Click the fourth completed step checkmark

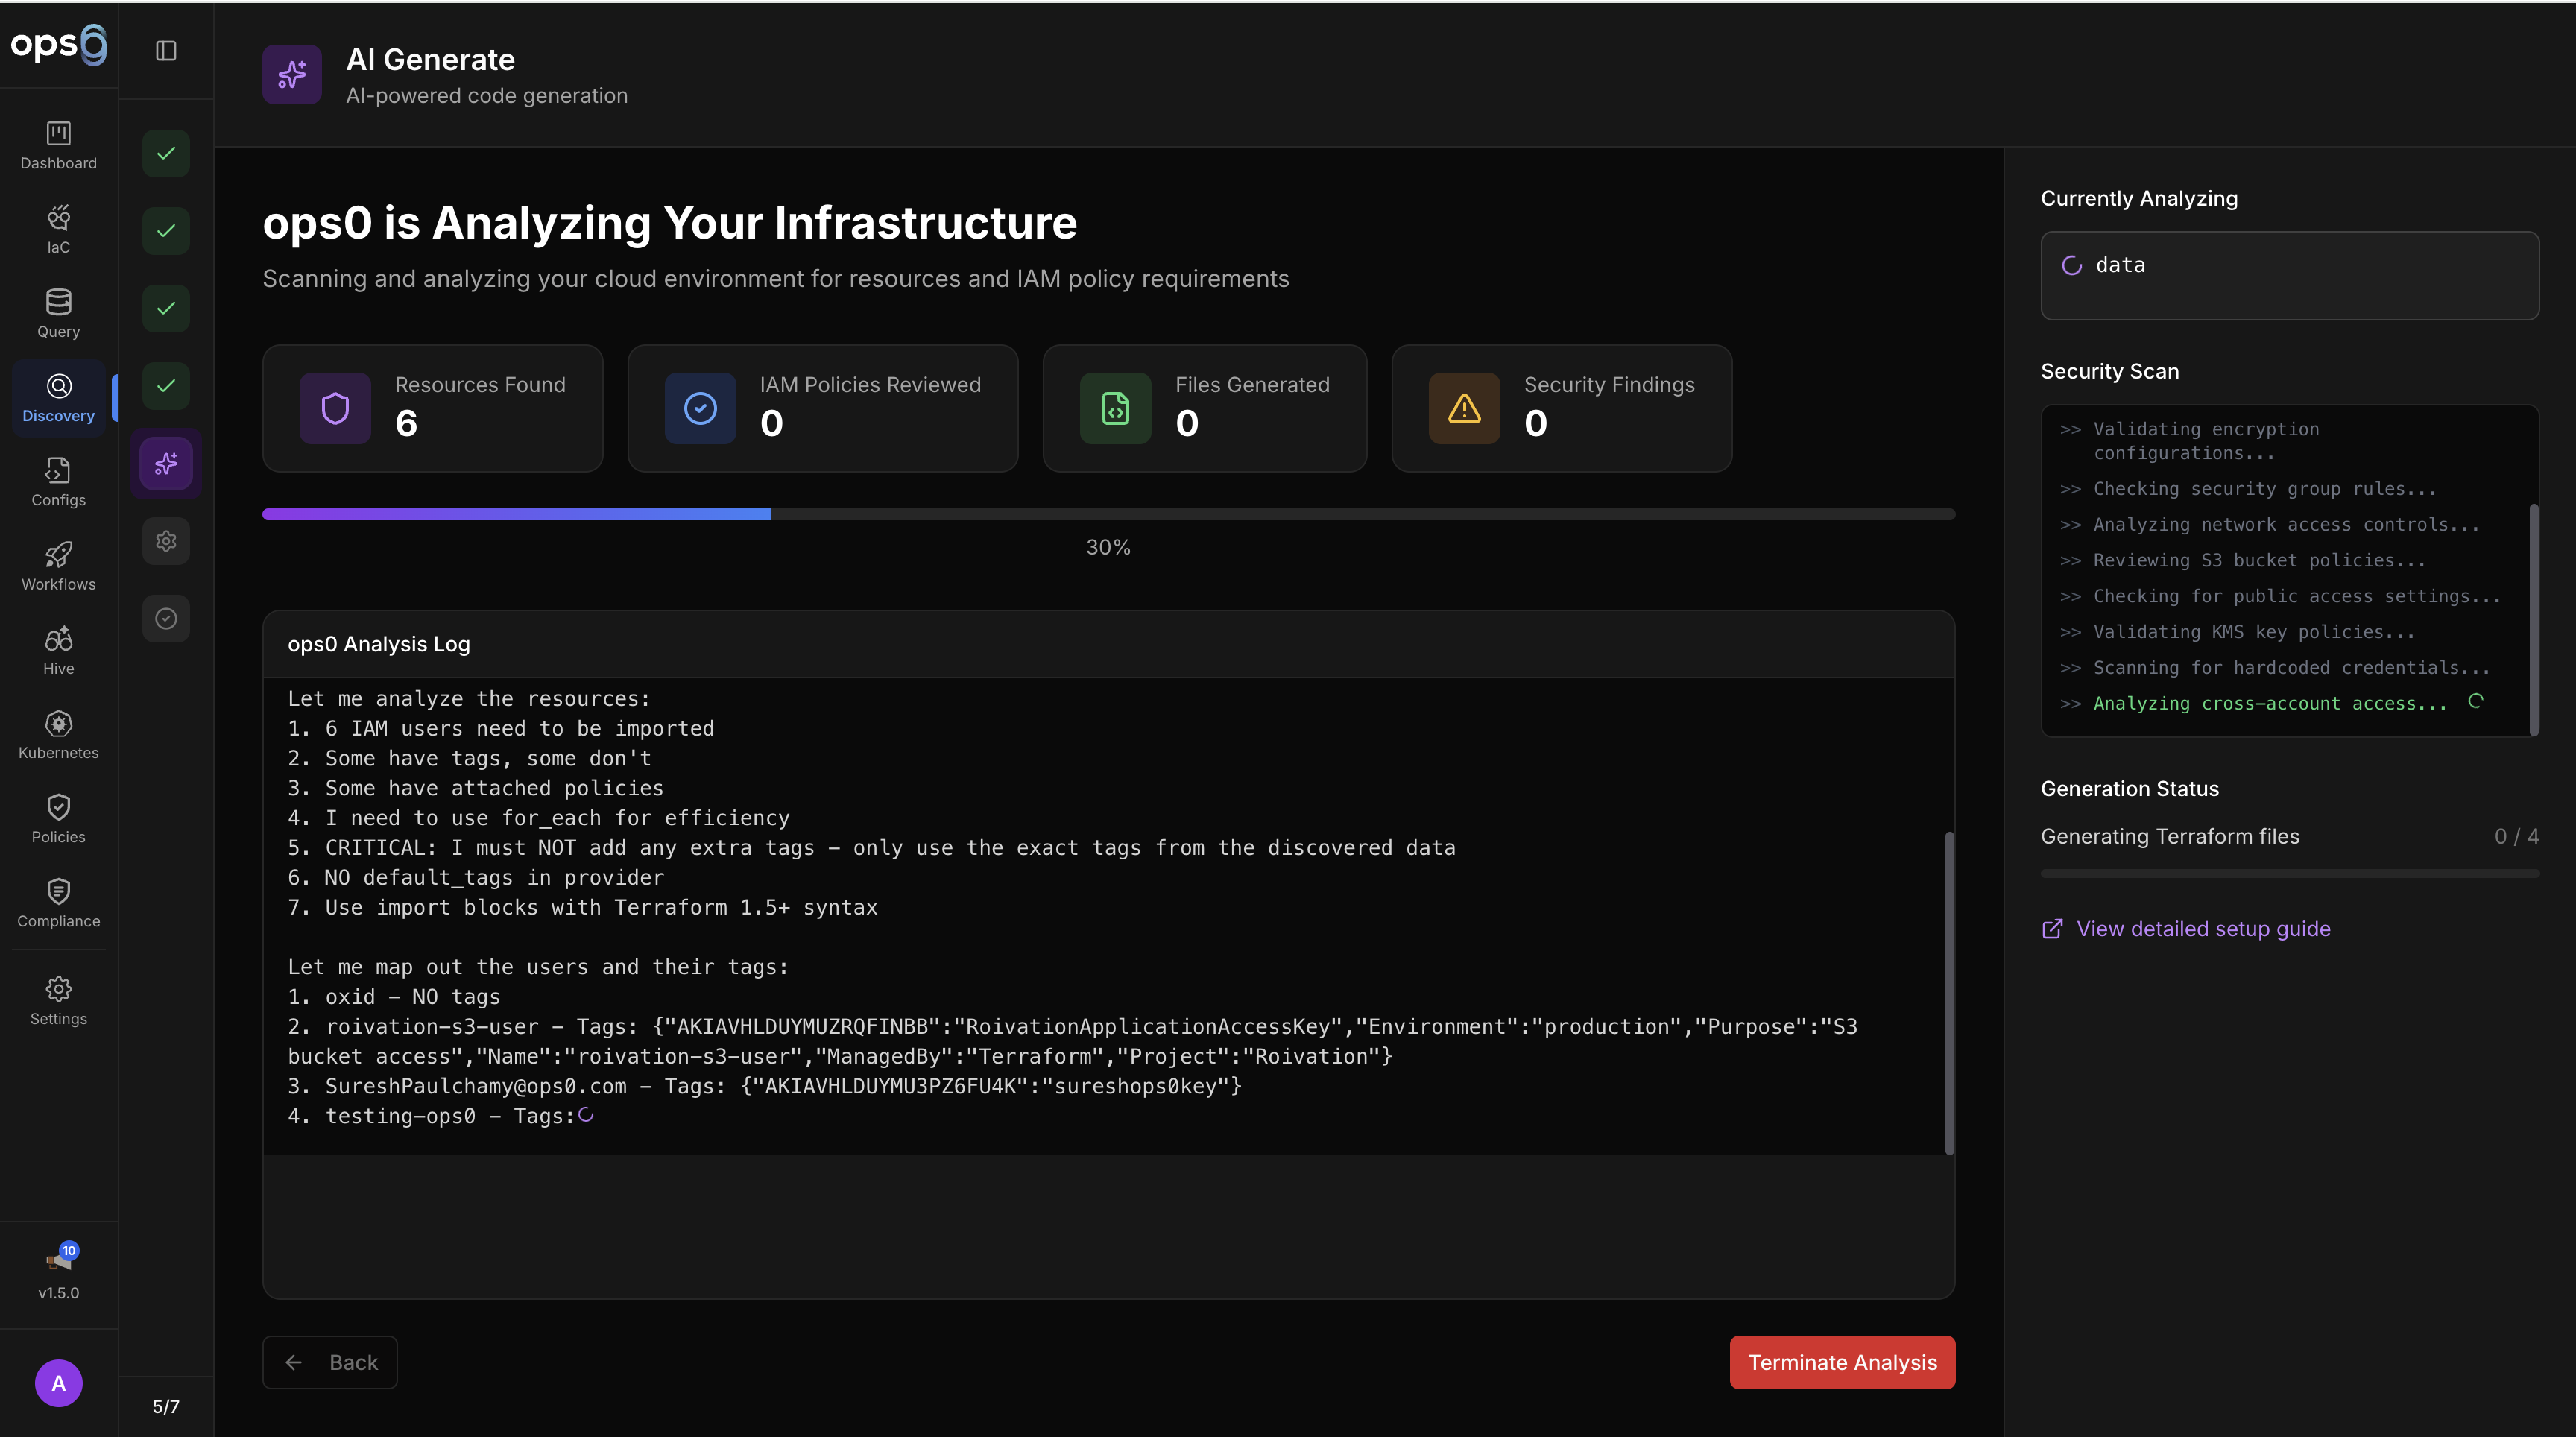click(166, 385)
